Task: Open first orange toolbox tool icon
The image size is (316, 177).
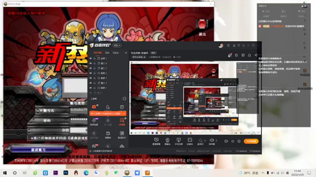Action: (x=94, y=107)
